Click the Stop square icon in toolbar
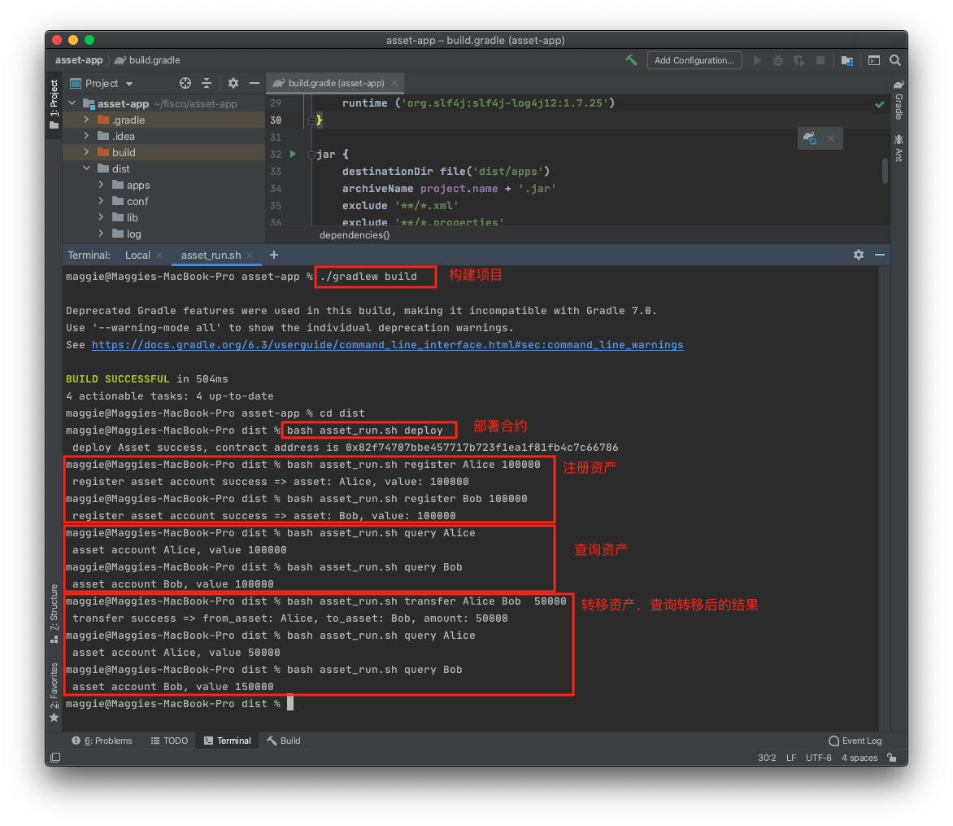 [x=820, y=60]
